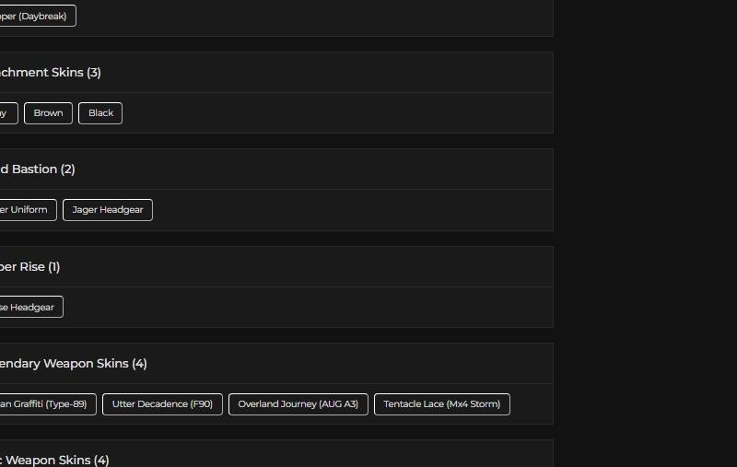Select Tentacle Lace (Mx4 Storm) tag
Screen dimensions: 737x467
pos(441,404)
